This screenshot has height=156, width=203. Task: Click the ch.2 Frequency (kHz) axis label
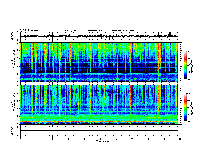click(13, 101)
